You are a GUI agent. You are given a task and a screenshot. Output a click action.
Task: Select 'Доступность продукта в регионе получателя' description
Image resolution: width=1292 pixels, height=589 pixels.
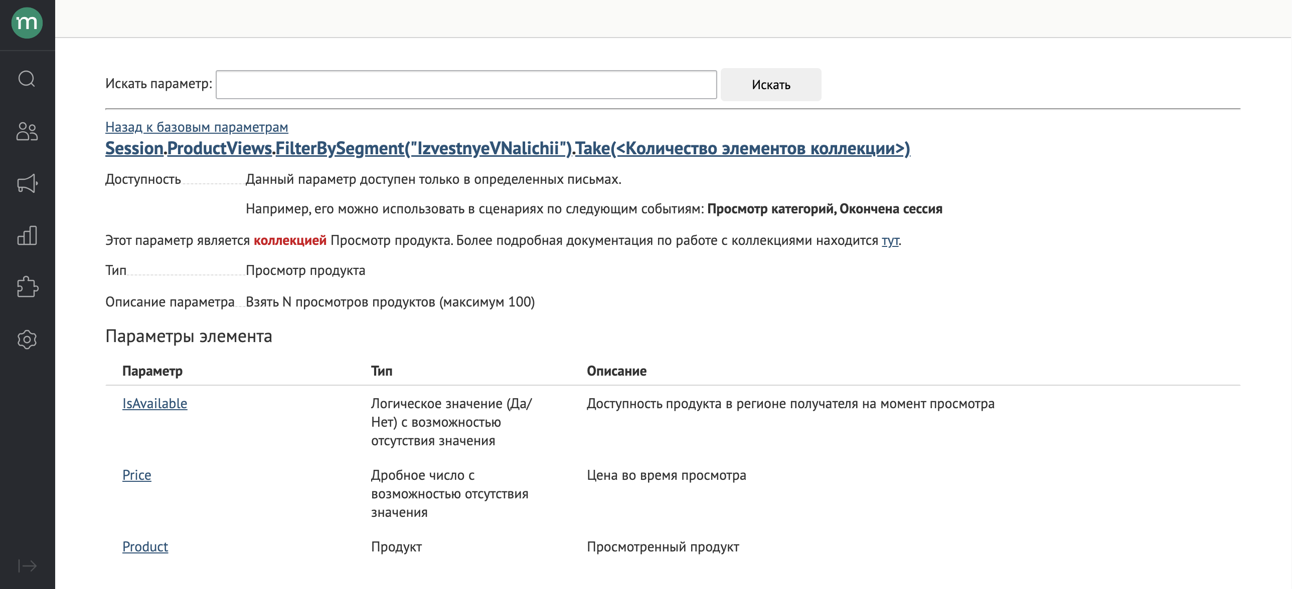791,404
